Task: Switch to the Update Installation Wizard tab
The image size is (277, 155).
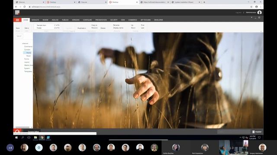Action: tap(186, 2)
